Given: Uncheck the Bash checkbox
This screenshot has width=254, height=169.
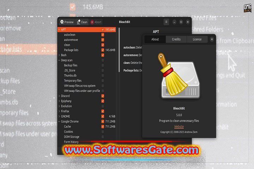Looking at the screenshot, I should tap(103, 55).
